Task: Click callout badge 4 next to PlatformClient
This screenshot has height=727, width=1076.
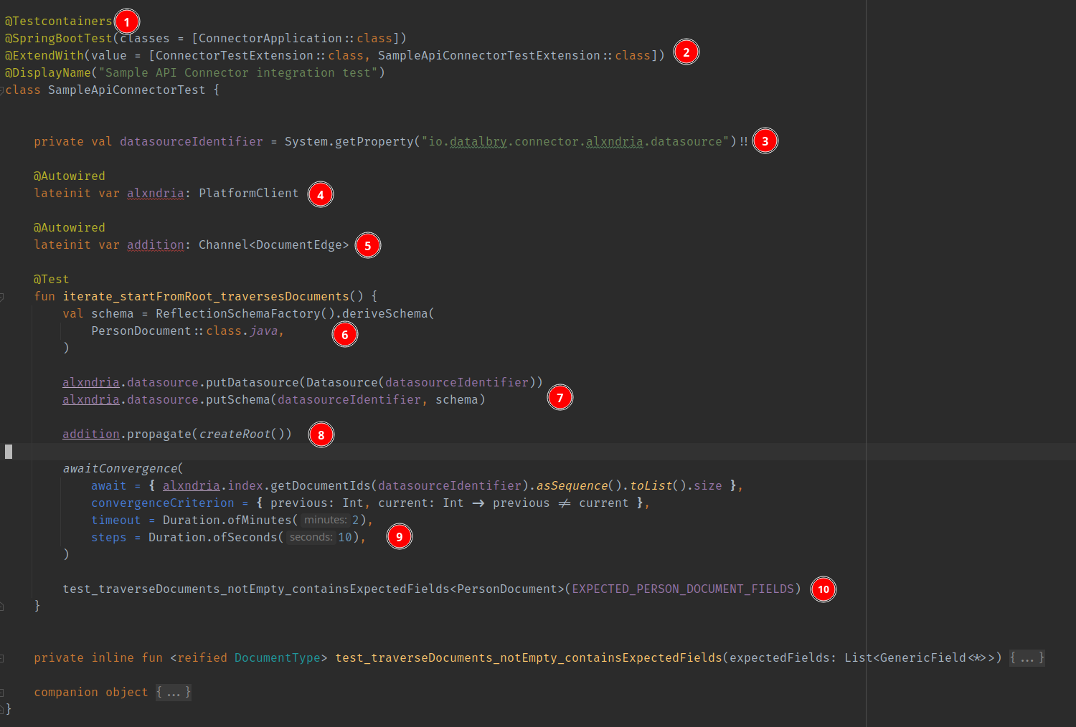Action: point(321,194)
